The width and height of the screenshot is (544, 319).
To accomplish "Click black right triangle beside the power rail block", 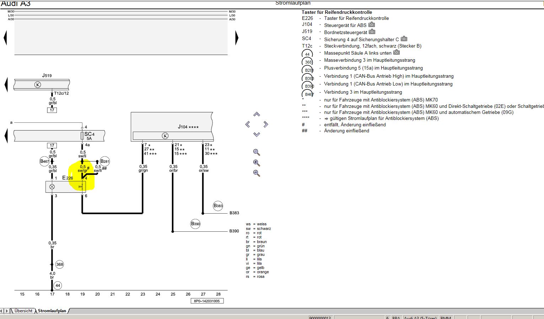I will (237, 38).
